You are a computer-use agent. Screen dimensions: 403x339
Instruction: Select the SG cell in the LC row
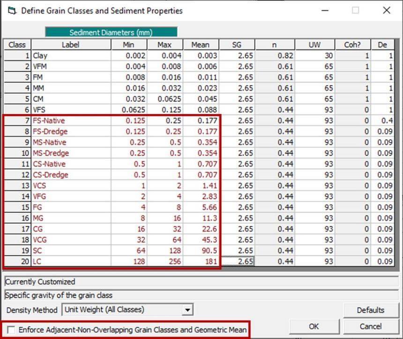click(237, 261)
